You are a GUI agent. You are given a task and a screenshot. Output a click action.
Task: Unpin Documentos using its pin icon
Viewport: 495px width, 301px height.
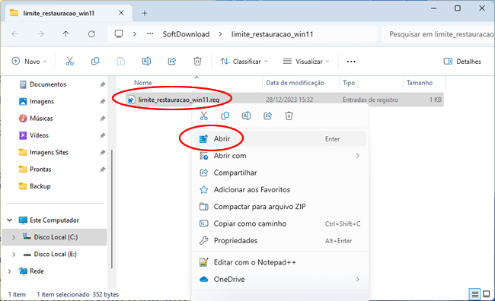tap(102, 84)
